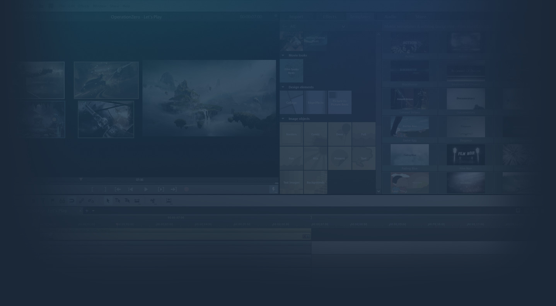Jump to the range end in preview
Screen dimensions: 556x306
click(174, 189)
